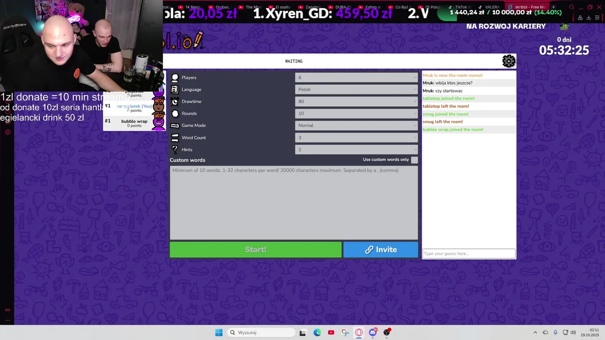605x340 pixels.
Task: Click the blue Invite button
Action: coord(381,250)
